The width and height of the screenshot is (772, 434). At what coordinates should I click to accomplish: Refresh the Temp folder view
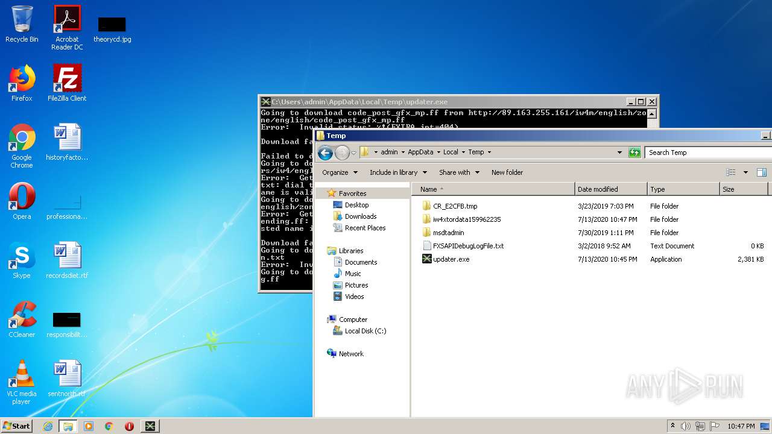pos(634,153)
